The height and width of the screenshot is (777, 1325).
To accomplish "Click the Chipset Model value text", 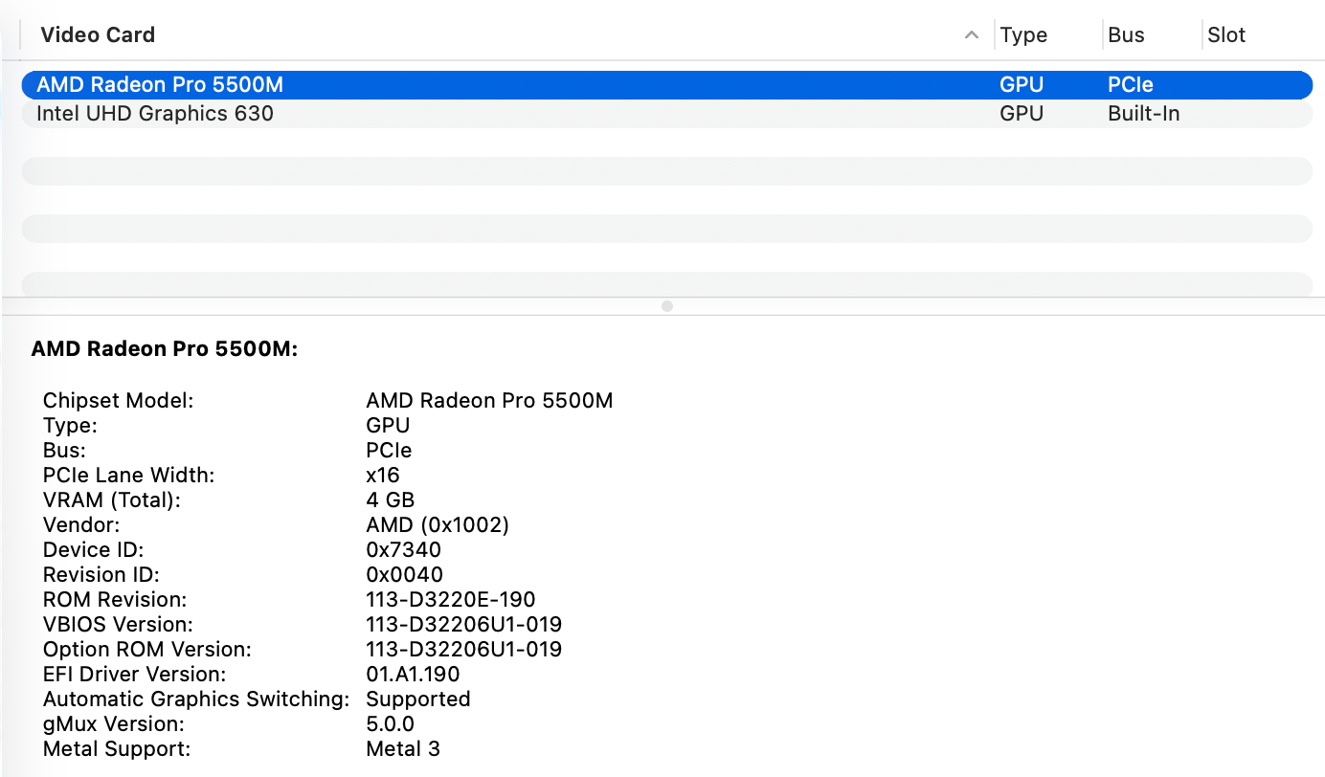I will [489, 401].
